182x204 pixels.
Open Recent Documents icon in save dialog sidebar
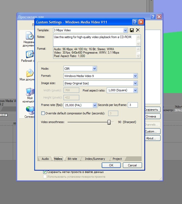[x=30, y=35]
